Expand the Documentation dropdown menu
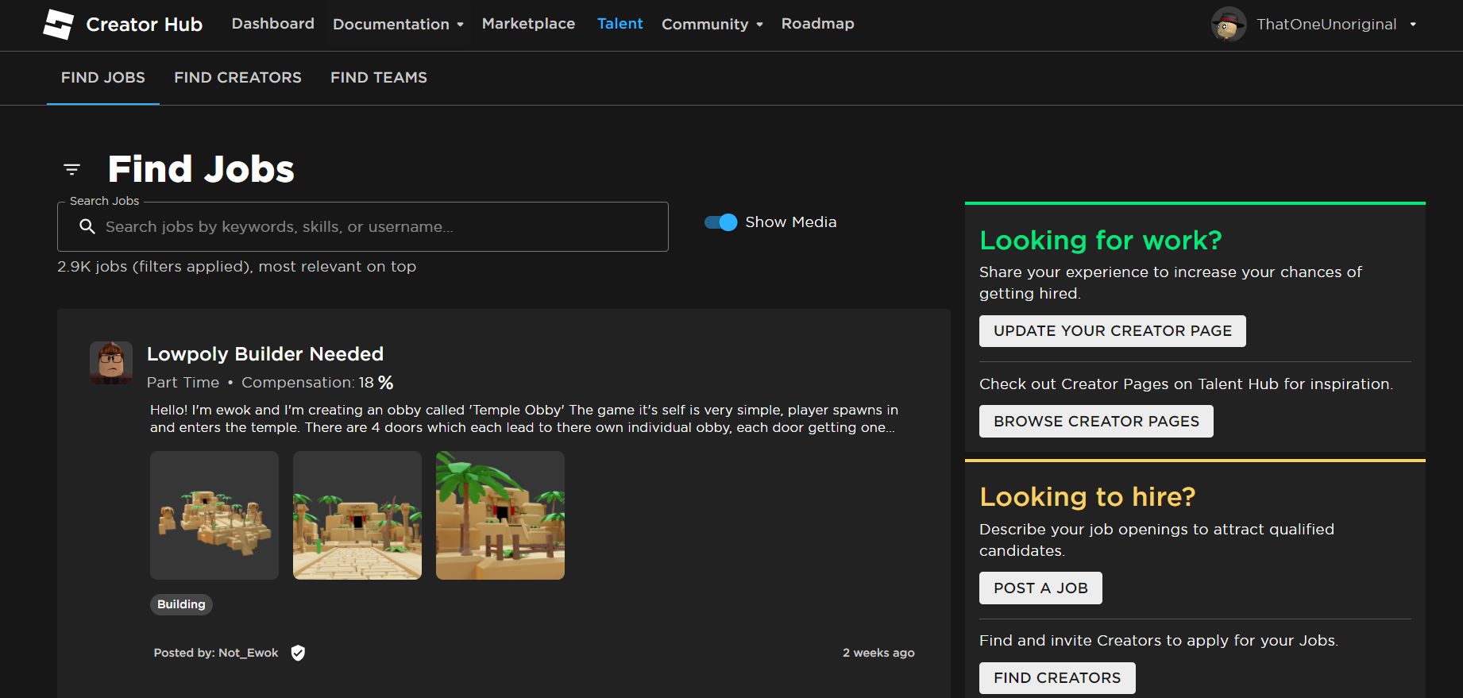 398,25
